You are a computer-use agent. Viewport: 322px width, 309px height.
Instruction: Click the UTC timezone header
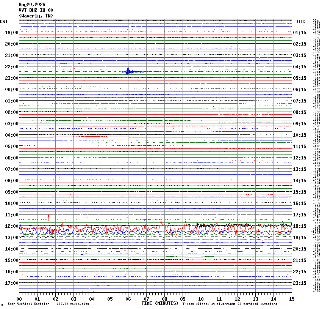click(x=301, y=22)
